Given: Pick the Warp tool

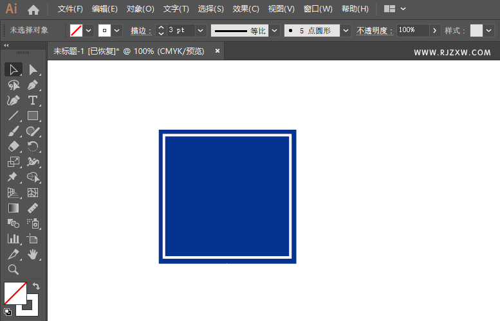Looking at the screenshot, I should 33,162.
